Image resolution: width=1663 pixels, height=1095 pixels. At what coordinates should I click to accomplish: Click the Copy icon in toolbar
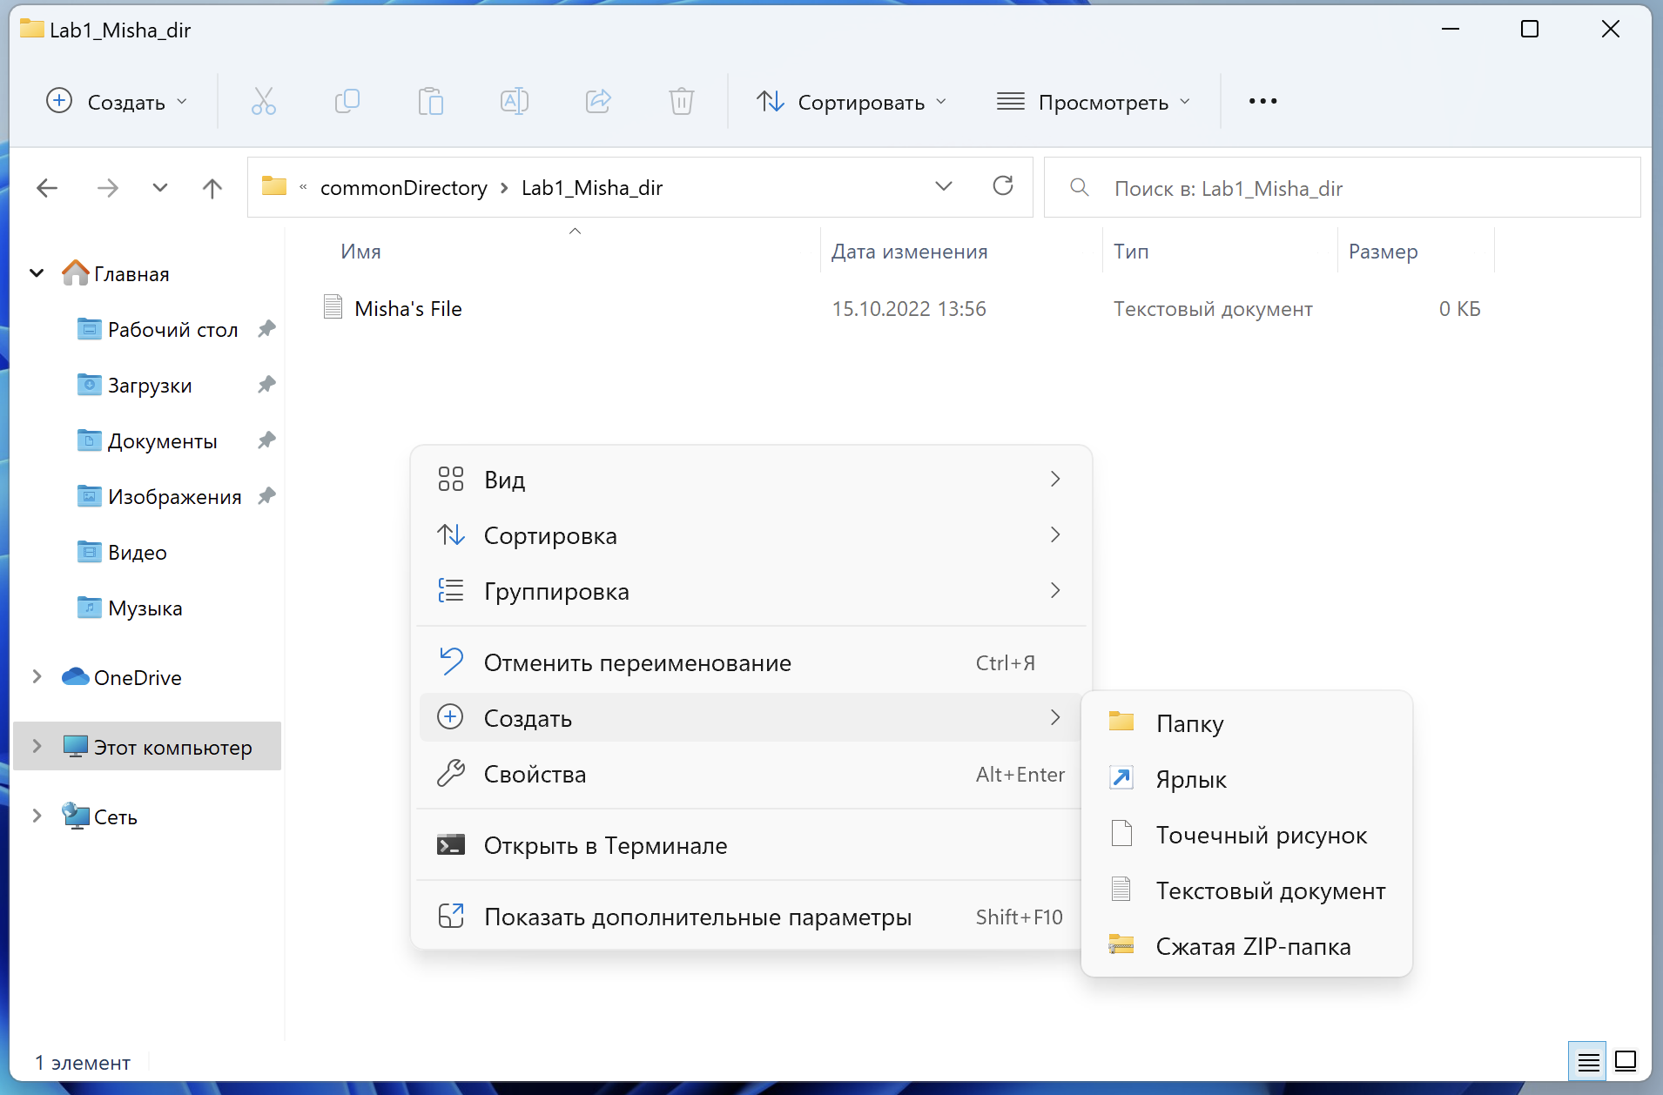(347, 102)
